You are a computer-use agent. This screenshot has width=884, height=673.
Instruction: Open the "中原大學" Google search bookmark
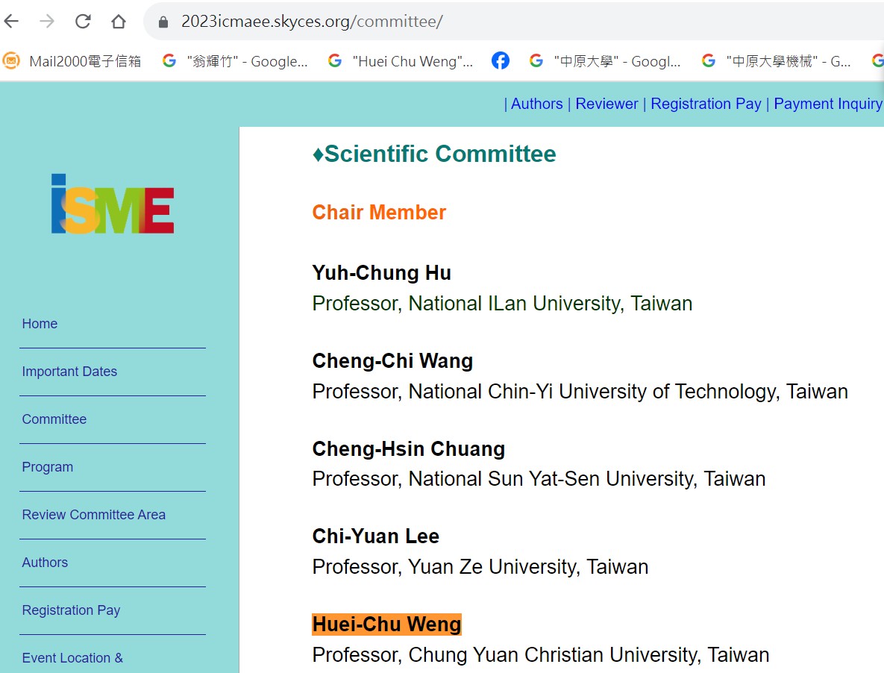(605, 61)
